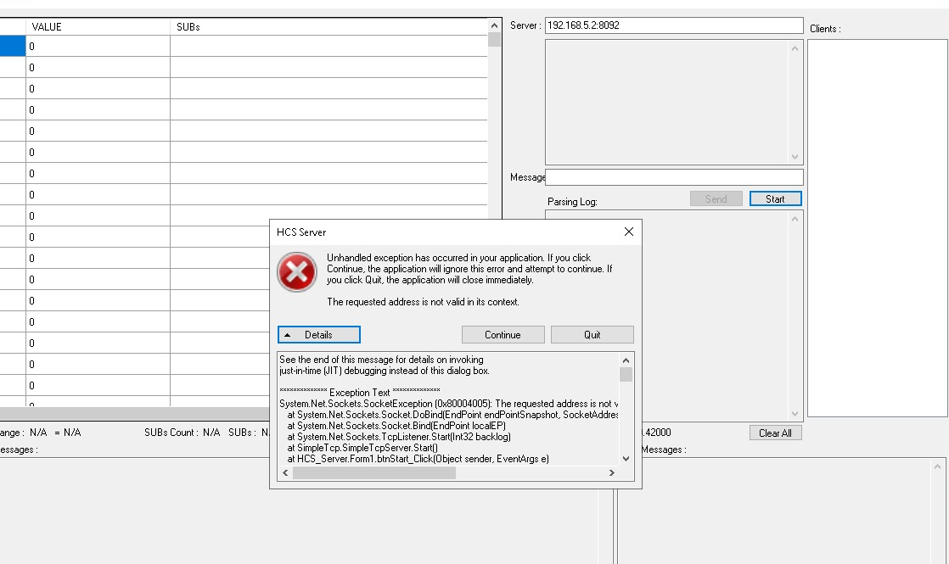Select the first row VALUE cell
Screen dimensions: 949x564
(x=98, y=46)
